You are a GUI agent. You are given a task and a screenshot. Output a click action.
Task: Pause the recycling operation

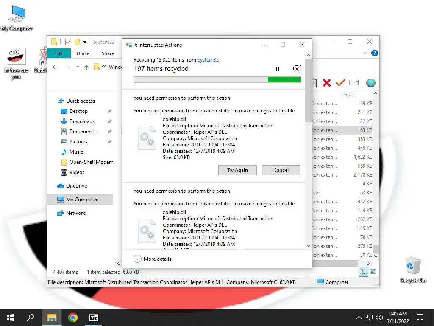coord(277,69)
